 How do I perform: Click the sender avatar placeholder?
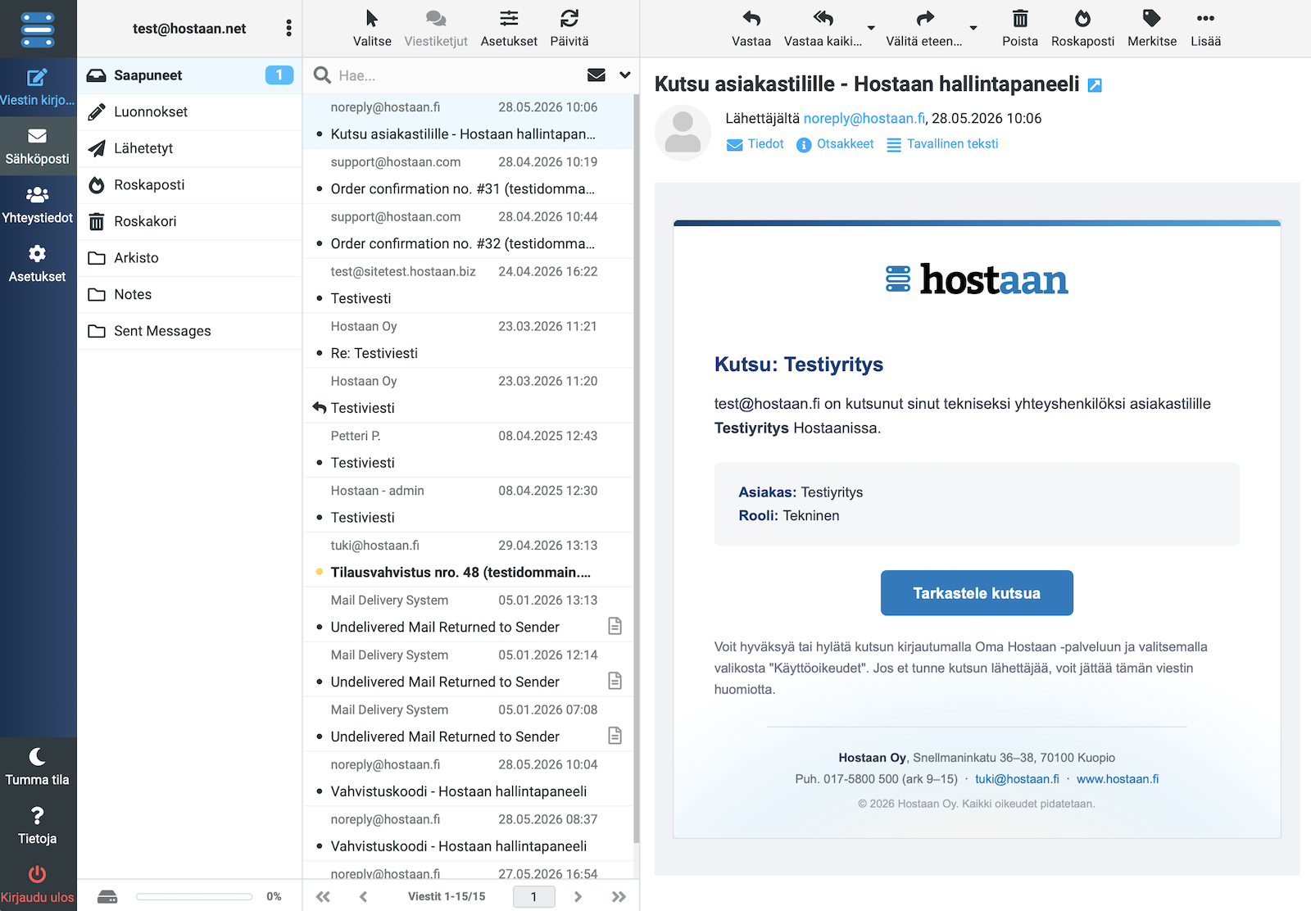point(683,133)
